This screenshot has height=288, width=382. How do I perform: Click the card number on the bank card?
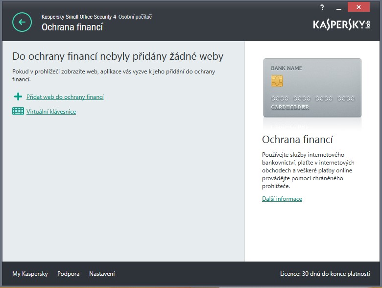pyautogui.click(x=312, y=98)
